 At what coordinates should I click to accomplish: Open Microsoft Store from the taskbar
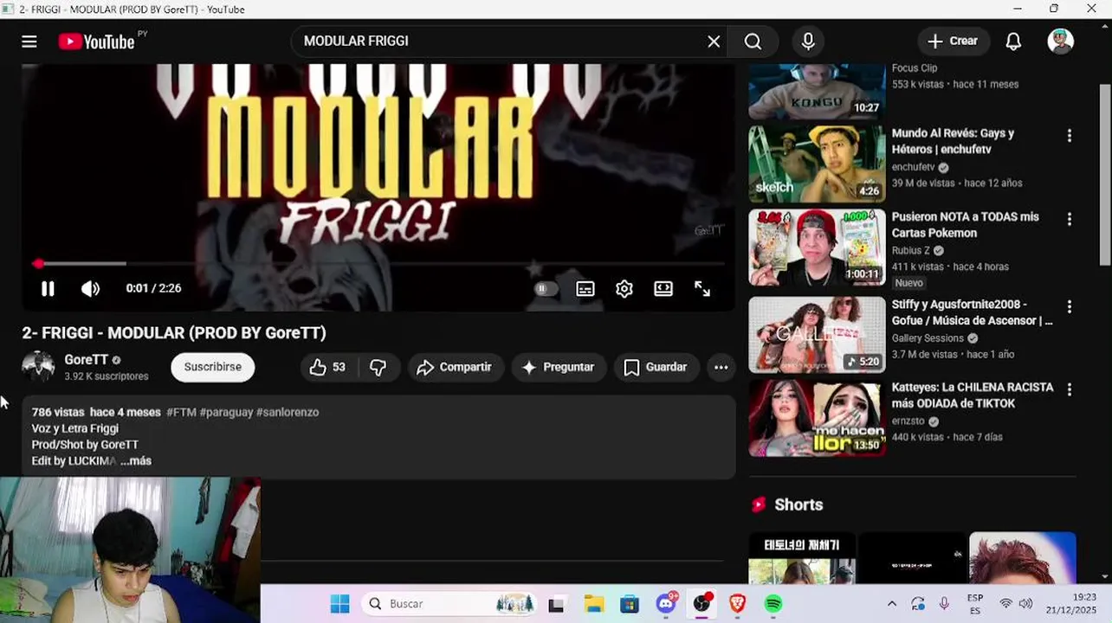pyautogui.click(x=630, y=604)
